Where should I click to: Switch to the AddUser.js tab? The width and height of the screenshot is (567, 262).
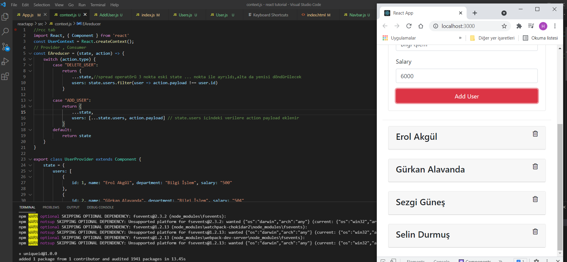pyautogui.click(x=109, y=15)
